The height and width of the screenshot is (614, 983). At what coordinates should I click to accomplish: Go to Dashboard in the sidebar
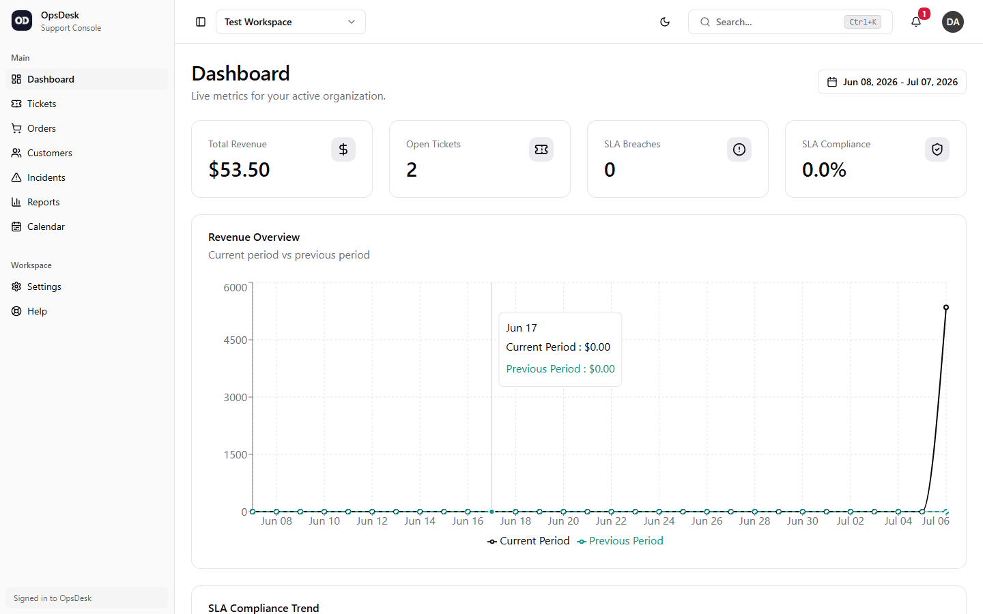click(x=87, y=79)
